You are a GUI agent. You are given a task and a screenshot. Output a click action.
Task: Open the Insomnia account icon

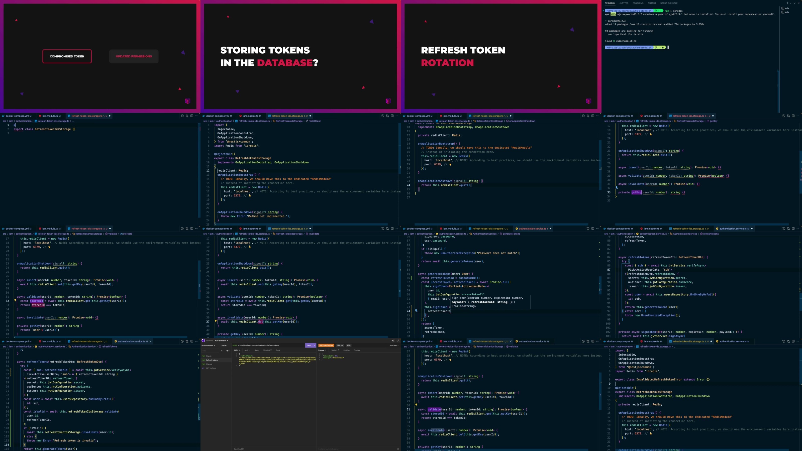[x=398, y=341]
